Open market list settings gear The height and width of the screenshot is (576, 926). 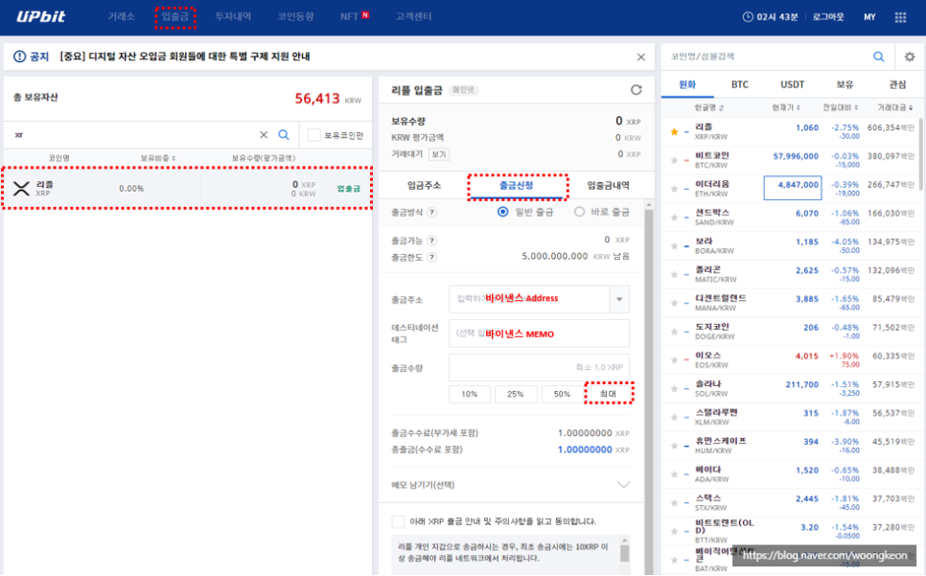click(x=910, y=57)
